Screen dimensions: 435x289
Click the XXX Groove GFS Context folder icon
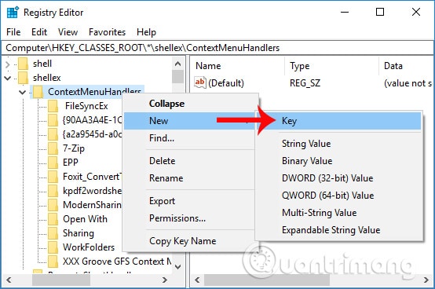(x=53, y=262)
